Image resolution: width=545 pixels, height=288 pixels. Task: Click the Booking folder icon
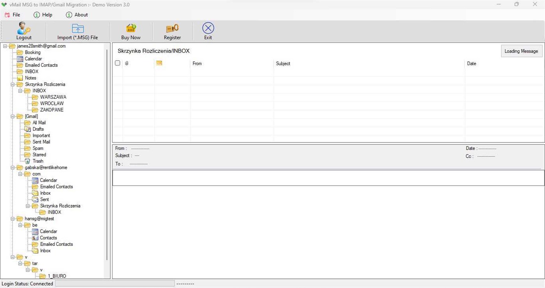point(20,52)
